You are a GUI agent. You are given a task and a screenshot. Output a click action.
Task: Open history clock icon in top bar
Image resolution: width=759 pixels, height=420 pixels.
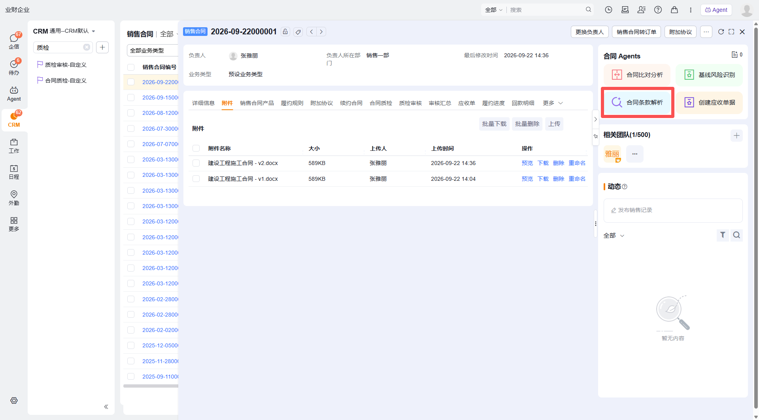click(608, 10)
